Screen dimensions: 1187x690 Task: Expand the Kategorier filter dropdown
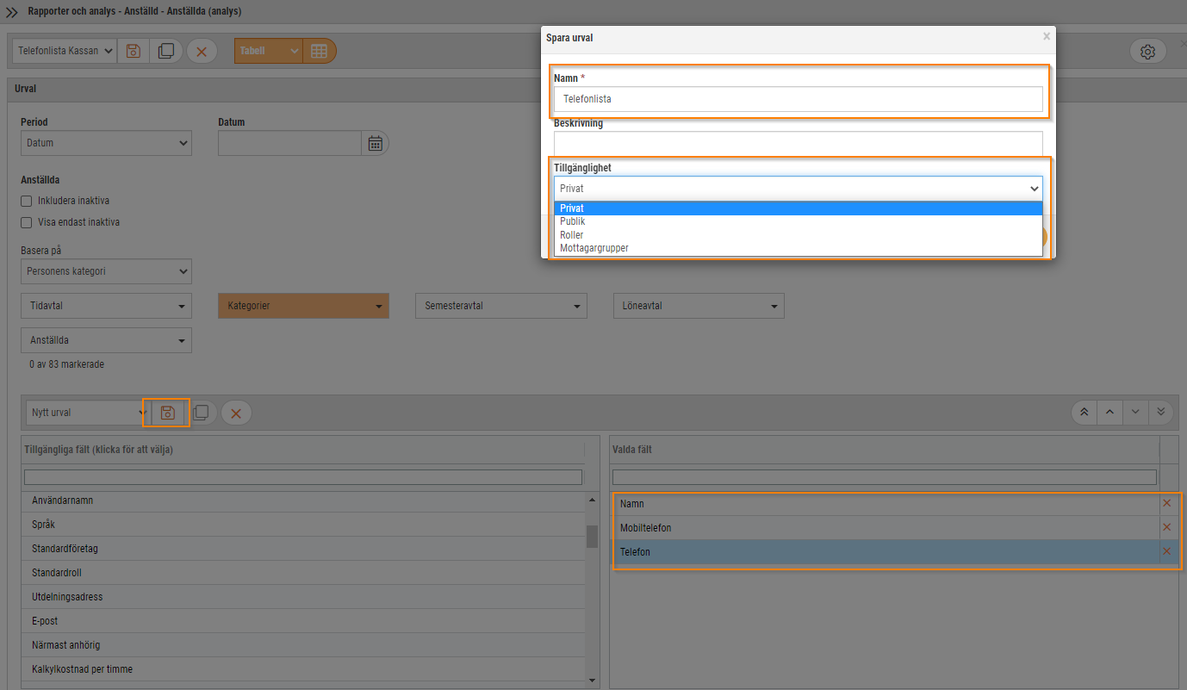click(x=304, y=306)
